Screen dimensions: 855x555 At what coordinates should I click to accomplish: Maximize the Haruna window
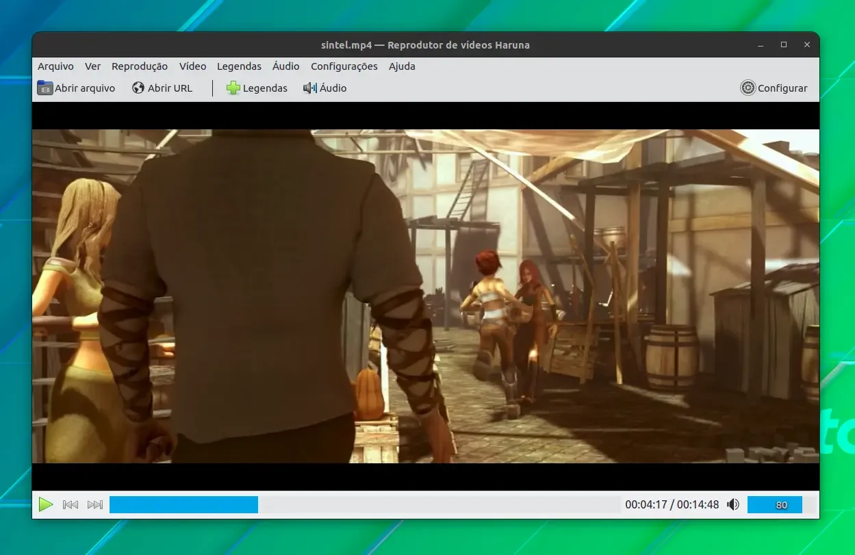(x=784, y=45)
